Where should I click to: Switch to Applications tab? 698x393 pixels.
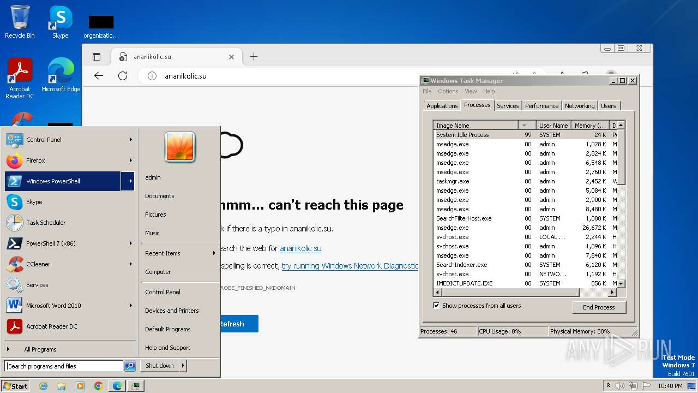[442, 106]
